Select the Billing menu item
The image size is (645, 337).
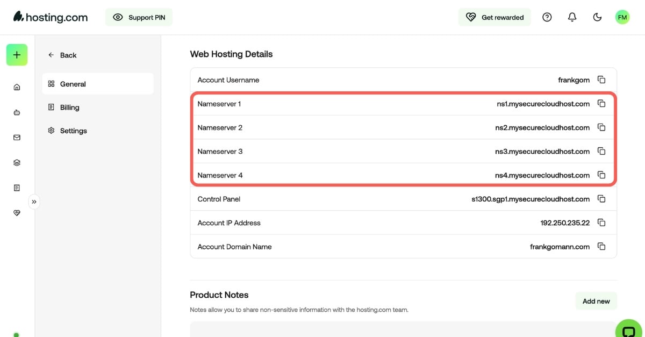(98, 107)
